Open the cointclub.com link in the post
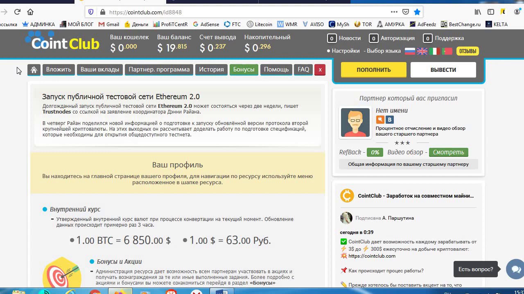 pyautogui.click(x=372, y=256)
